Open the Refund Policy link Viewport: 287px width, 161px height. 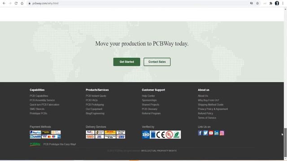point(205,113)
